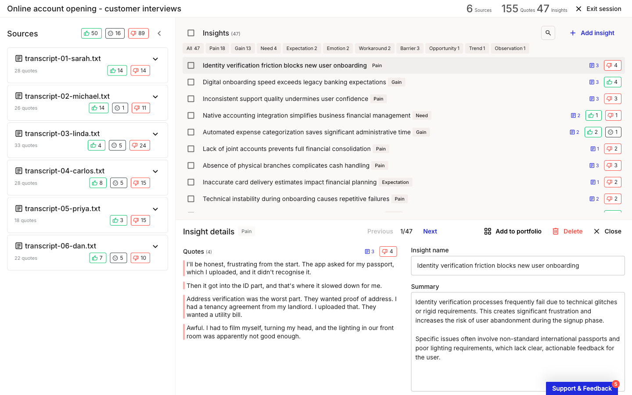Viewport: 632px width, 395px height.
Task: Click transcript-02-michael.txt positive 14 badge
Action: tap(99, 108)
